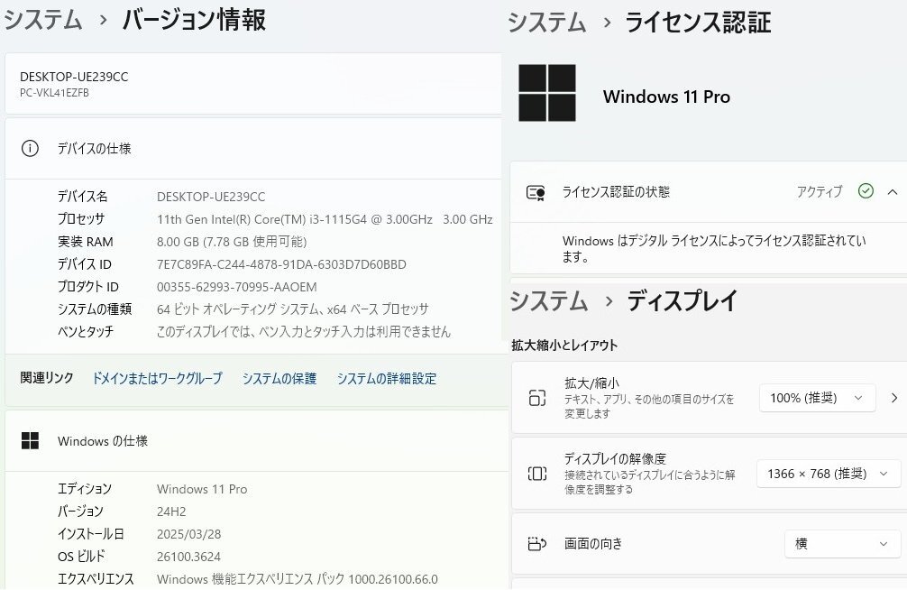The width and height of the screenshot is (907, 590).
Task: Click the PC name card DESKTOP-UE239CC
Action: 253,83
